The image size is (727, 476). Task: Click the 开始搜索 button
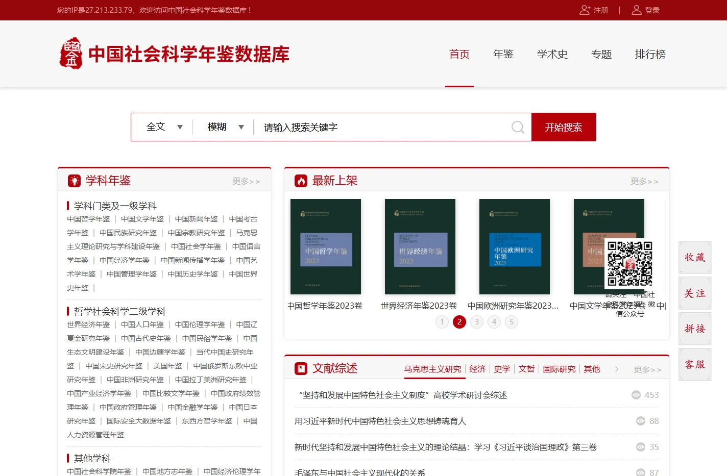point(564,127)
